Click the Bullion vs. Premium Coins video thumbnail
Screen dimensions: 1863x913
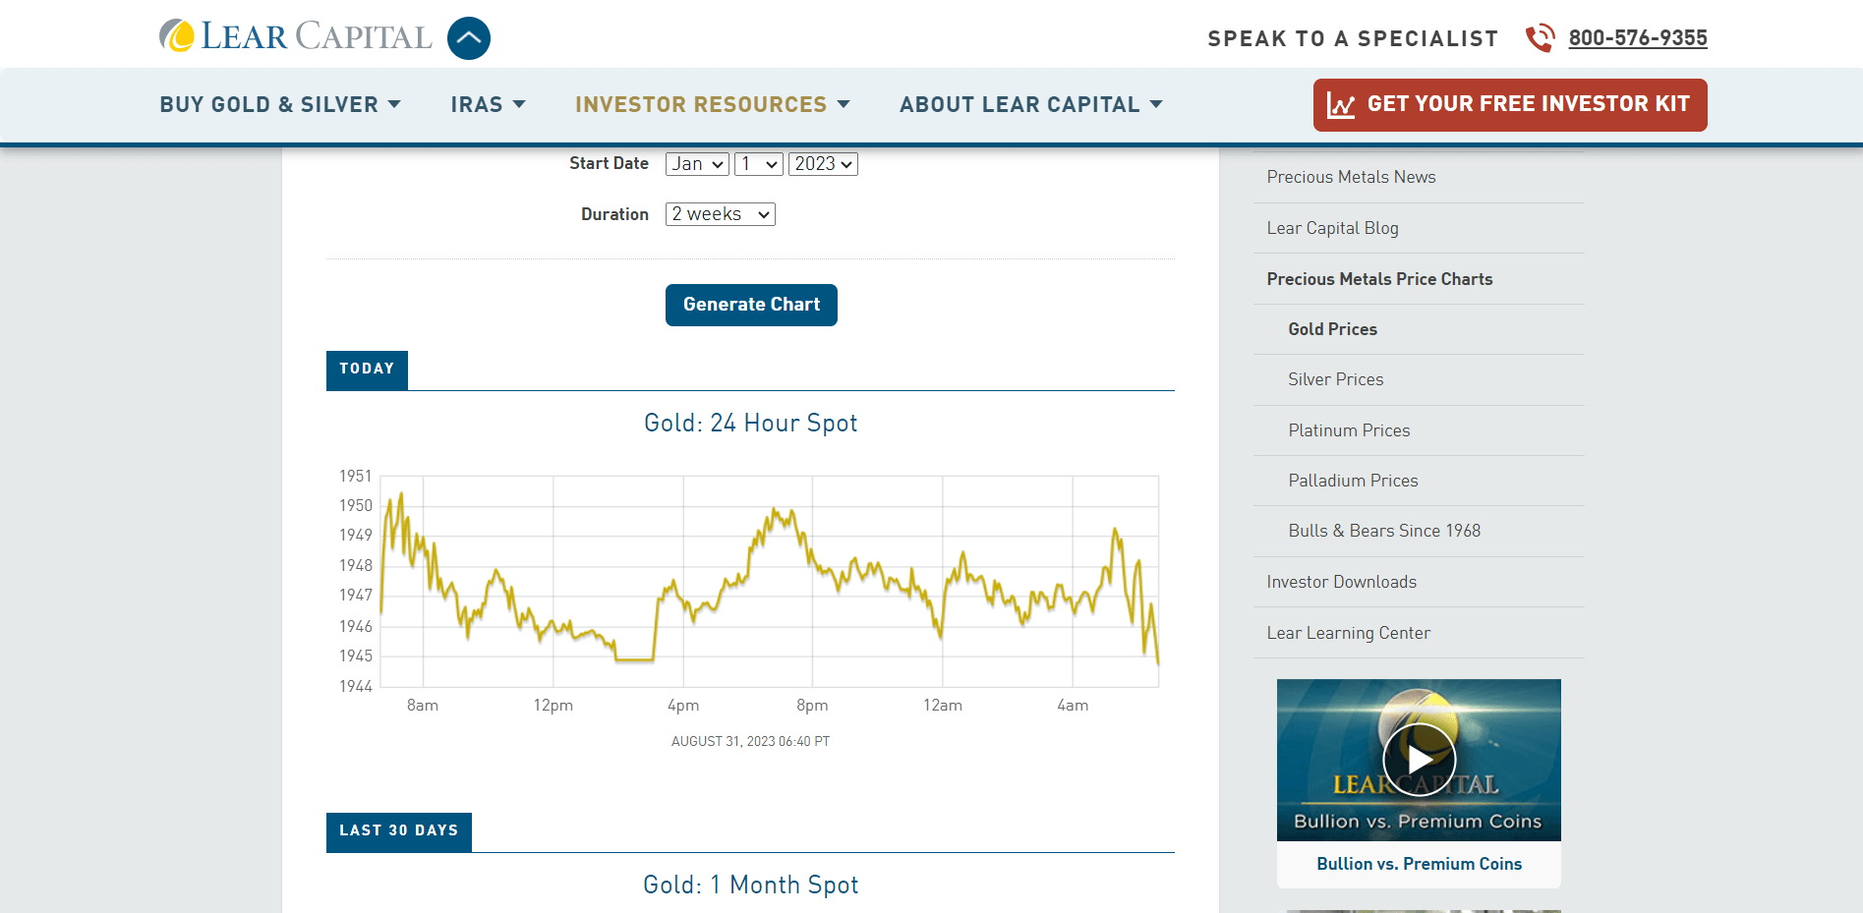tap(1419, 759)
